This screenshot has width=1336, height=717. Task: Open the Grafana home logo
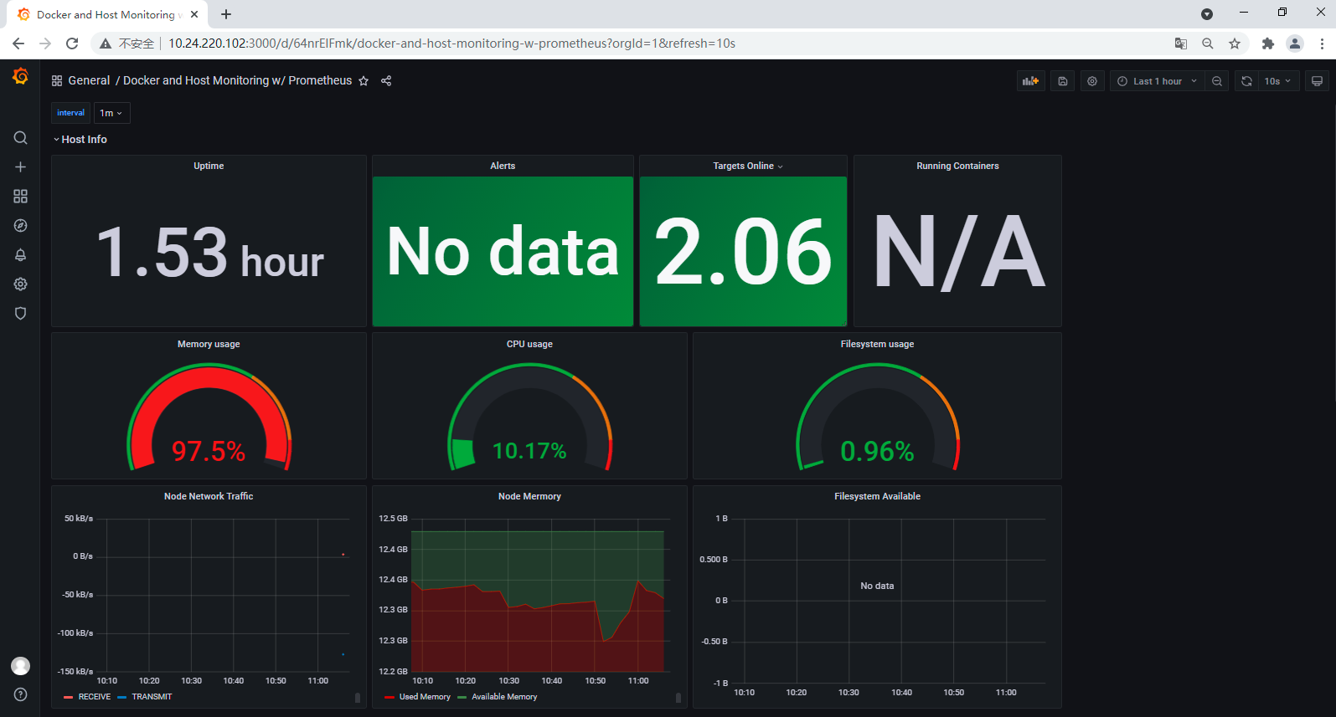(x=20, y=77)
